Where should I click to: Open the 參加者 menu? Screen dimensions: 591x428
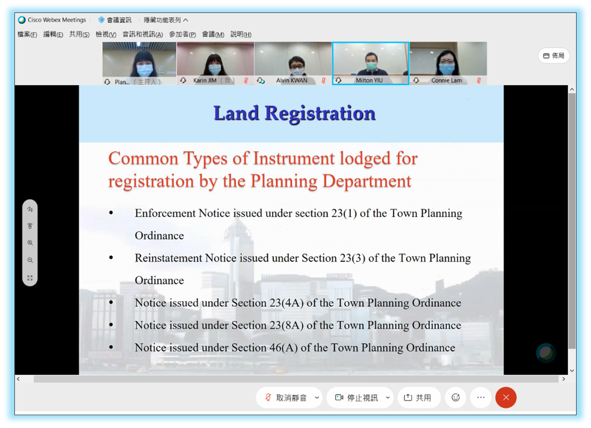pos(182,34)
